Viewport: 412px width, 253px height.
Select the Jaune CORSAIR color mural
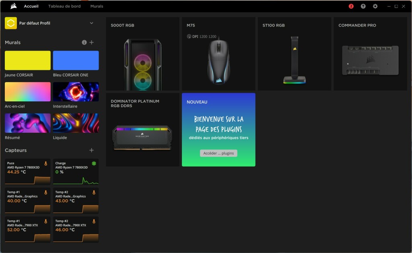(x=28, y=60)
